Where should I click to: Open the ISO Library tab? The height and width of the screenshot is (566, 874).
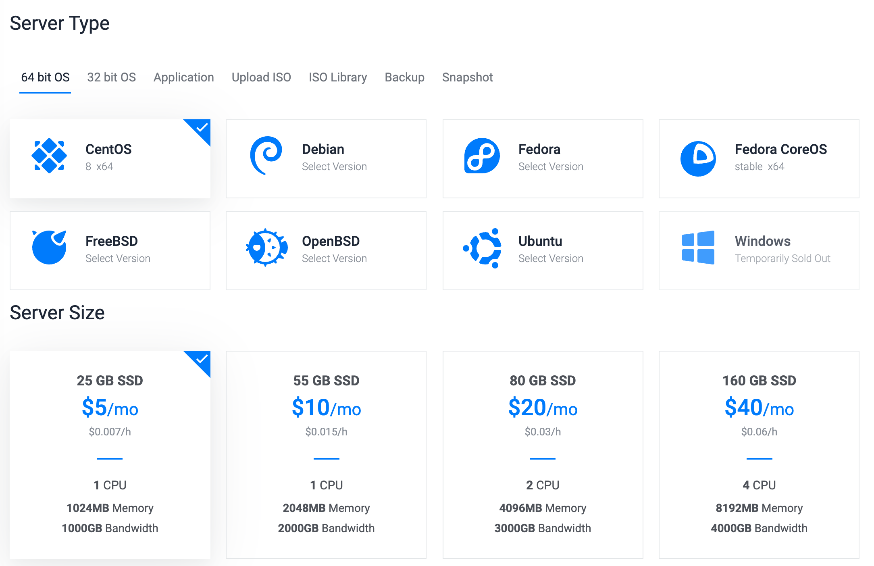point(338,77)
